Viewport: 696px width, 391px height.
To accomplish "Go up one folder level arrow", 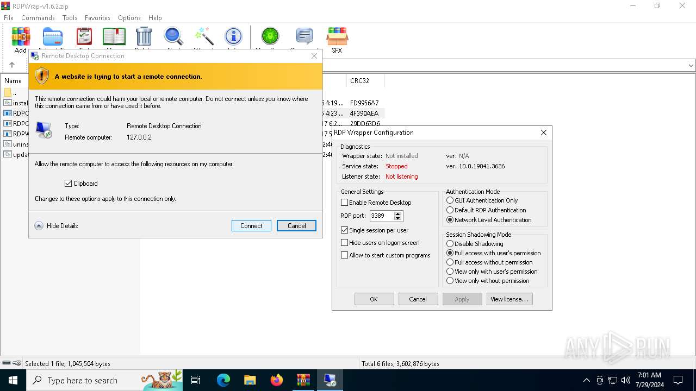I will (x=12, y=65).
